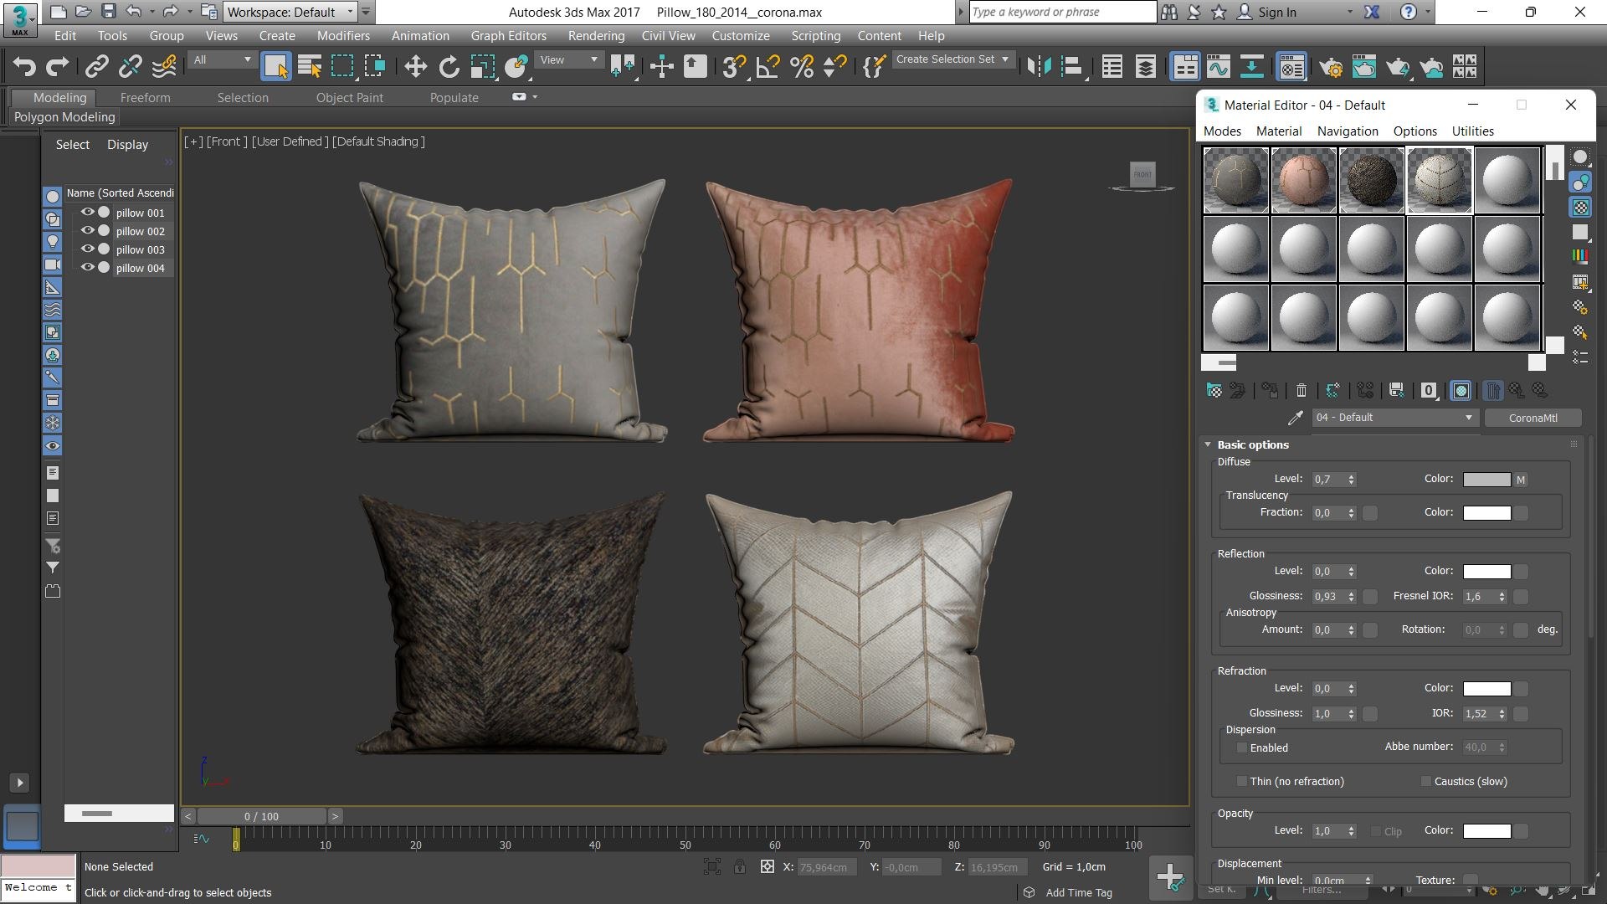Click Sign In link
The image size is (1607, 904).
[x=1276, y=12]
